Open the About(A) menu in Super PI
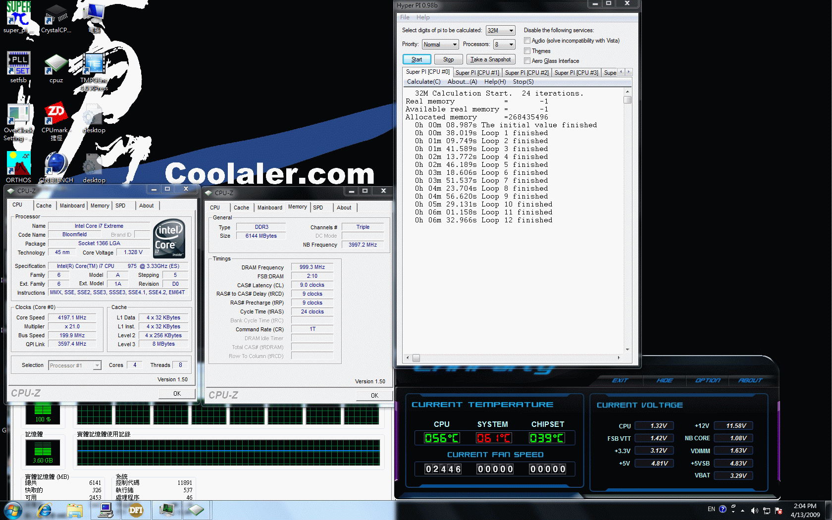 (x=462, y=82)
